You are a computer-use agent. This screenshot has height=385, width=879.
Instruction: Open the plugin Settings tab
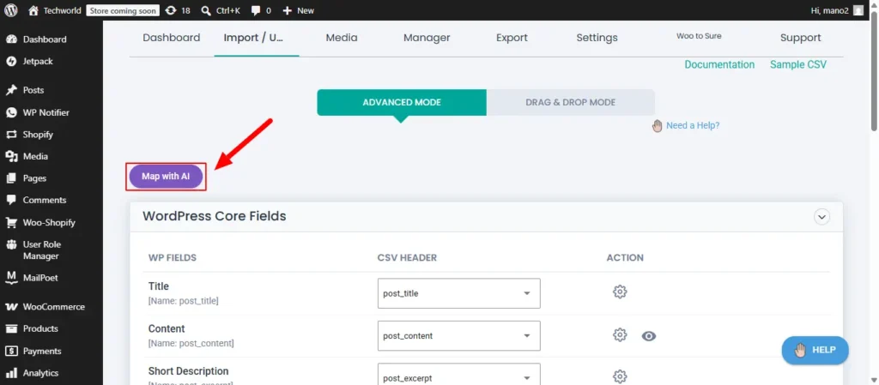[597, 38]
